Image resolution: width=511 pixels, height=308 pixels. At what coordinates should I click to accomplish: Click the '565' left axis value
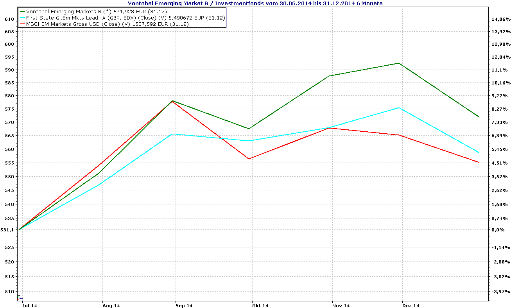pos(10,136)
